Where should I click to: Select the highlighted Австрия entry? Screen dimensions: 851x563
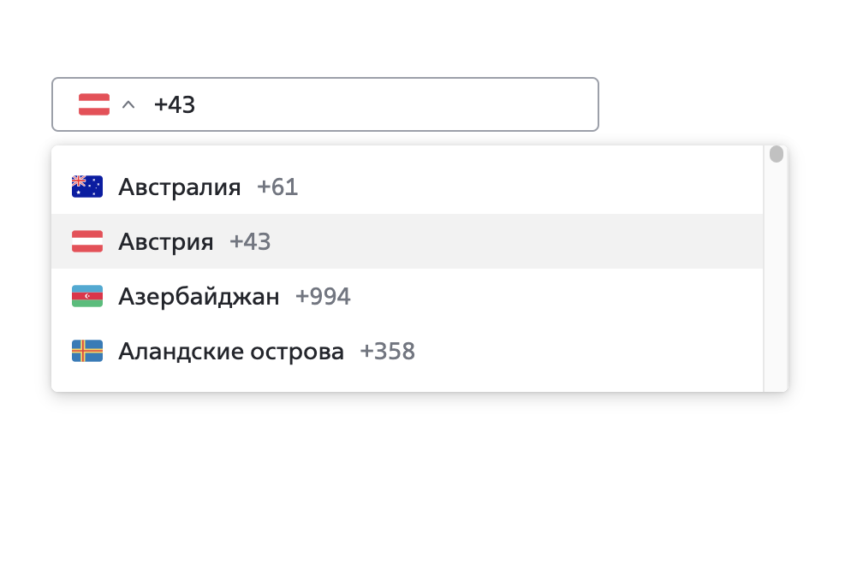[x=167, y=241]
